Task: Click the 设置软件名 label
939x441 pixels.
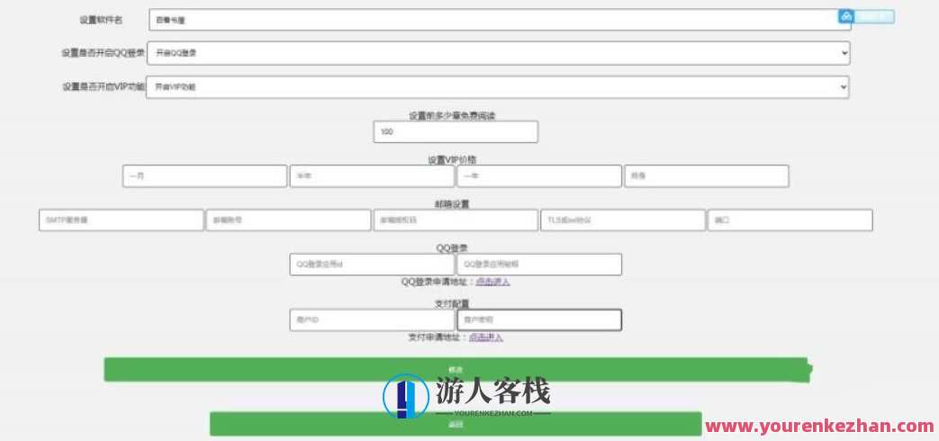Action: 101,20
